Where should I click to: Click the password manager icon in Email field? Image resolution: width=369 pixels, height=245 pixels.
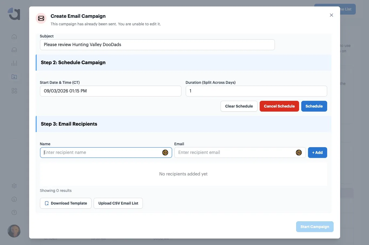click(x=299, y=153)
